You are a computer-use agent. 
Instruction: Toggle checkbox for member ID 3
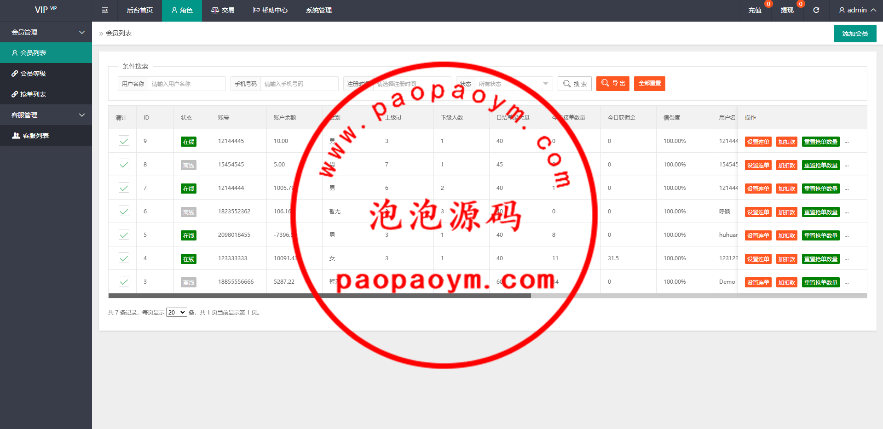(124, 282)
